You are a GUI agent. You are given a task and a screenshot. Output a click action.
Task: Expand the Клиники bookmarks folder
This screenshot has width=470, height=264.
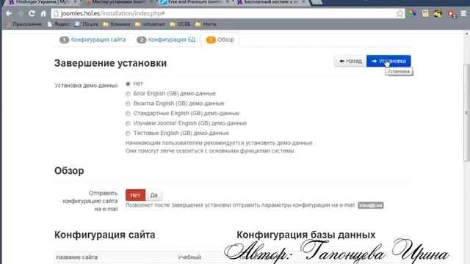tap(117, 24)
